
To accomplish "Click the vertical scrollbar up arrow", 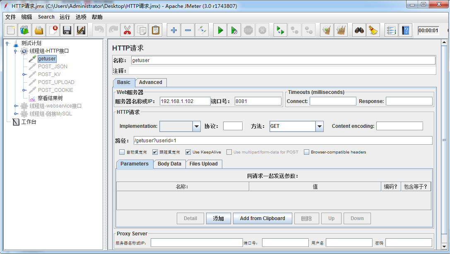I will [x=444, y=43].
